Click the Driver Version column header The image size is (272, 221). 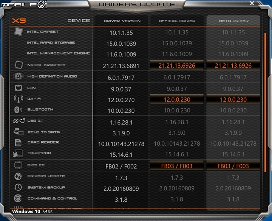(x=122, y=21)
